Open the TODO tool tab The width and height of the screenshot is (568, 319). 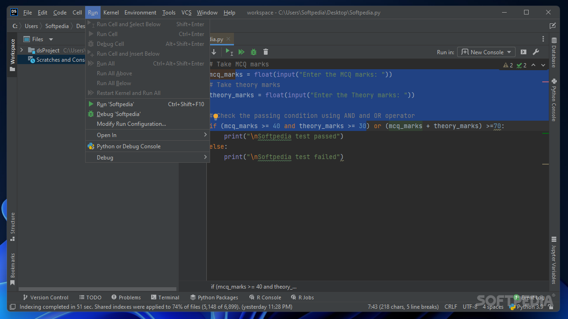click(90, 297)
